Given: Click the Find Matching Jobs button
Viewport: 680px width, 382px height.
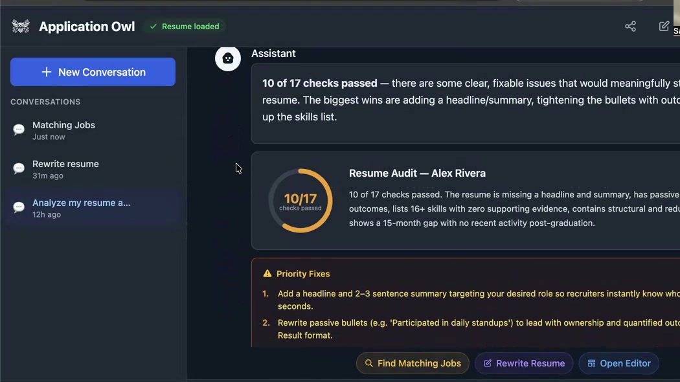Looking at the screenshot, I should click(413, 363).
